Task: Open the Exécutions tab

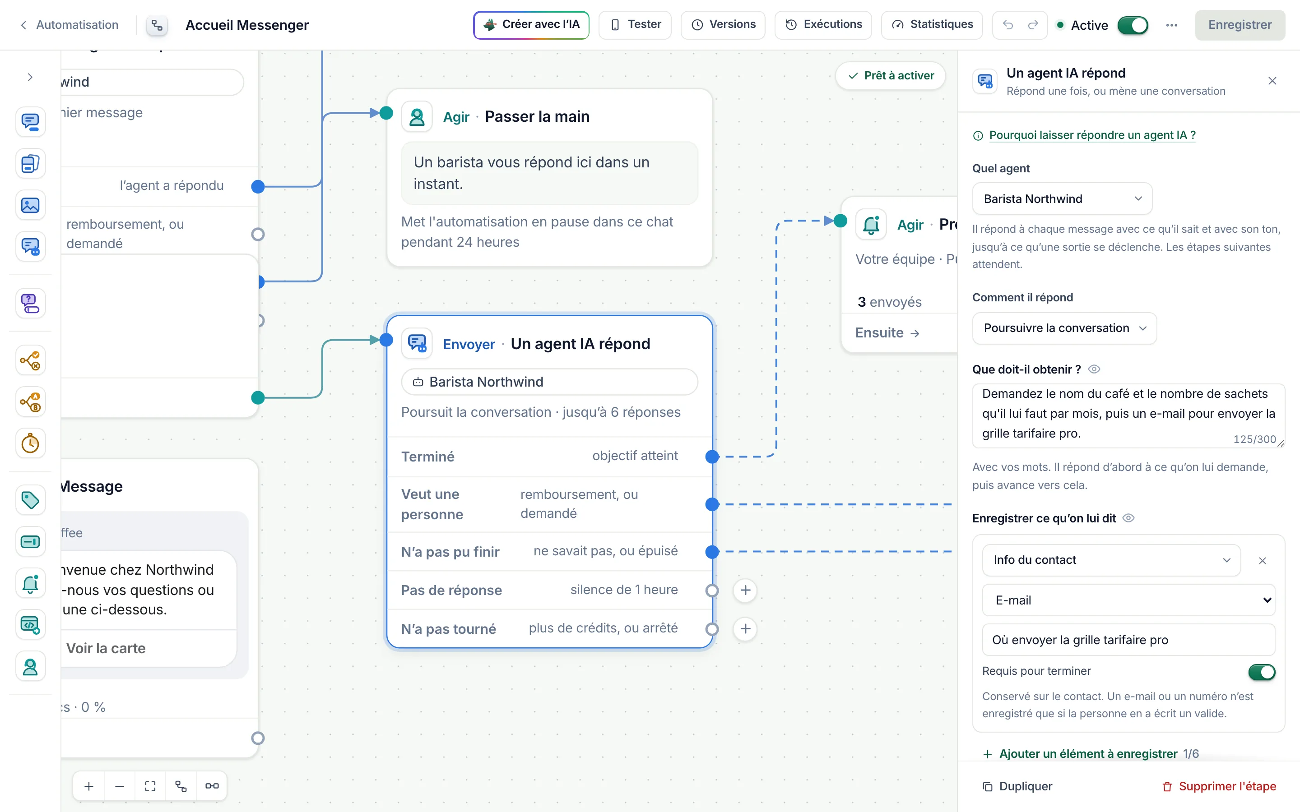Action: [823, 25]
